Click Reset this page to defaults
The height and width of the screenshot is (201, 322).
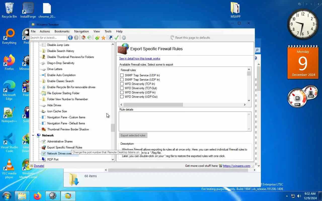[190, 38]
